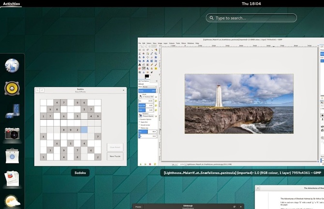Select the Ink tool in GIMP toolbox
This screenshot has width=324, height=209.
[x=148, y=68]
